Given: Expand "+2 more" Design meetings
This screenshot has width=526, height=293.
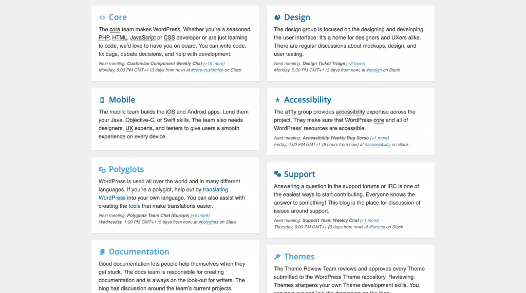Looking at the screenshot, I should coord(355,64).
